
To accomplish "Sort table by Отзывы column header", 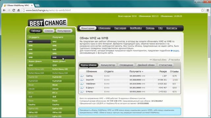I will [174, 71].
